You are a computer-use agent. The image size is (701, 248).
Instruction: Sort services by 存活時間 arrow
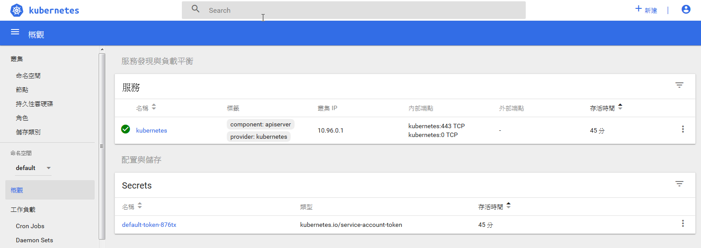pos(620,107)
